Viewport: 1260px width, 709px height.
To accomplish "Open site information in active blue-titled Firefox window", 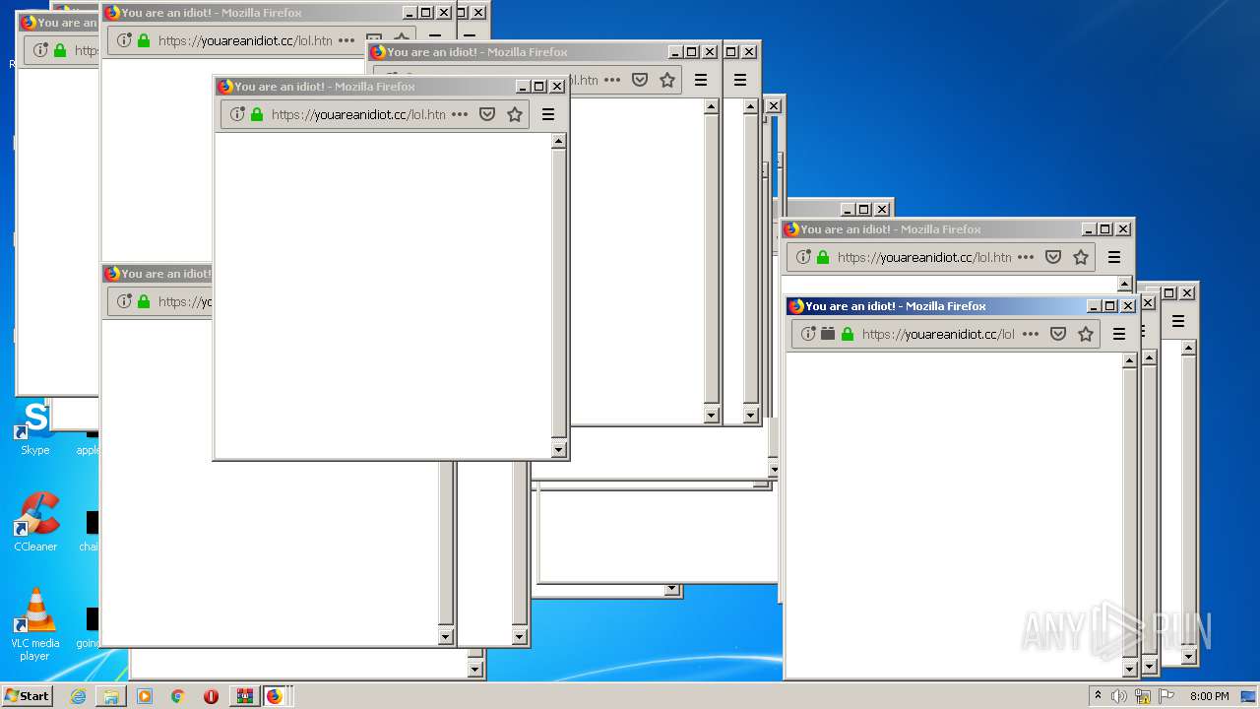I will 808,334.
